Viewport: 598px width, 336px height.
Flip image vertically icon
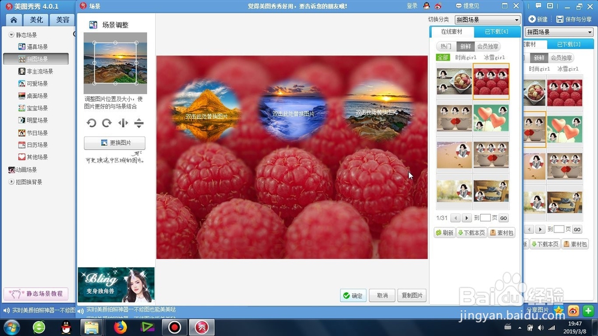point(139,123)
